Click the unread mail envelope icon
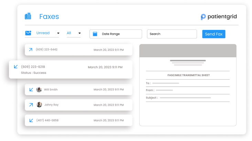Image resolution: width=252 pixels, height=141 pixels. click(28, 33)
